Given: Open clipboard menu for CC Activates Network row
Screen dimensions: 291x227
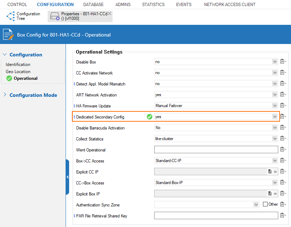Looking at the screenshot, I should tap(283, 72).
